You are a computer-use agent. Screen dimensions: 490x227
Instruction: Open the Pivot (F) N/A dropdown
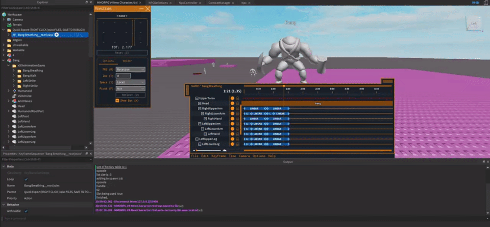pos(130,89)
